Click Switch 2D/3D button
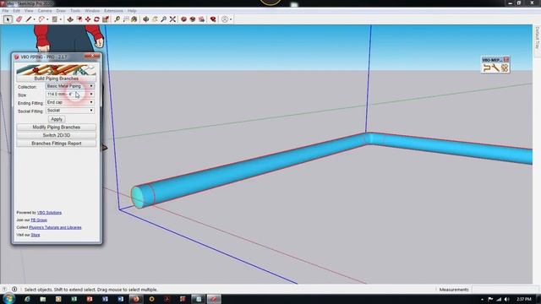Screen dimensions: 541x304 click(x=57, y=135)
